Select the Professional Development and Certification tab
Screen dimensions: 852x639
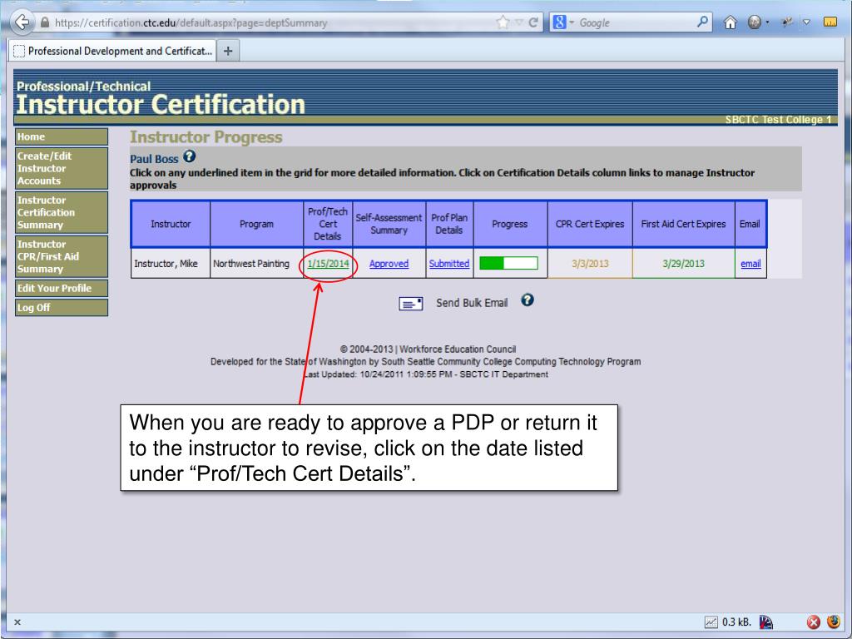click(x=112, y=51)
